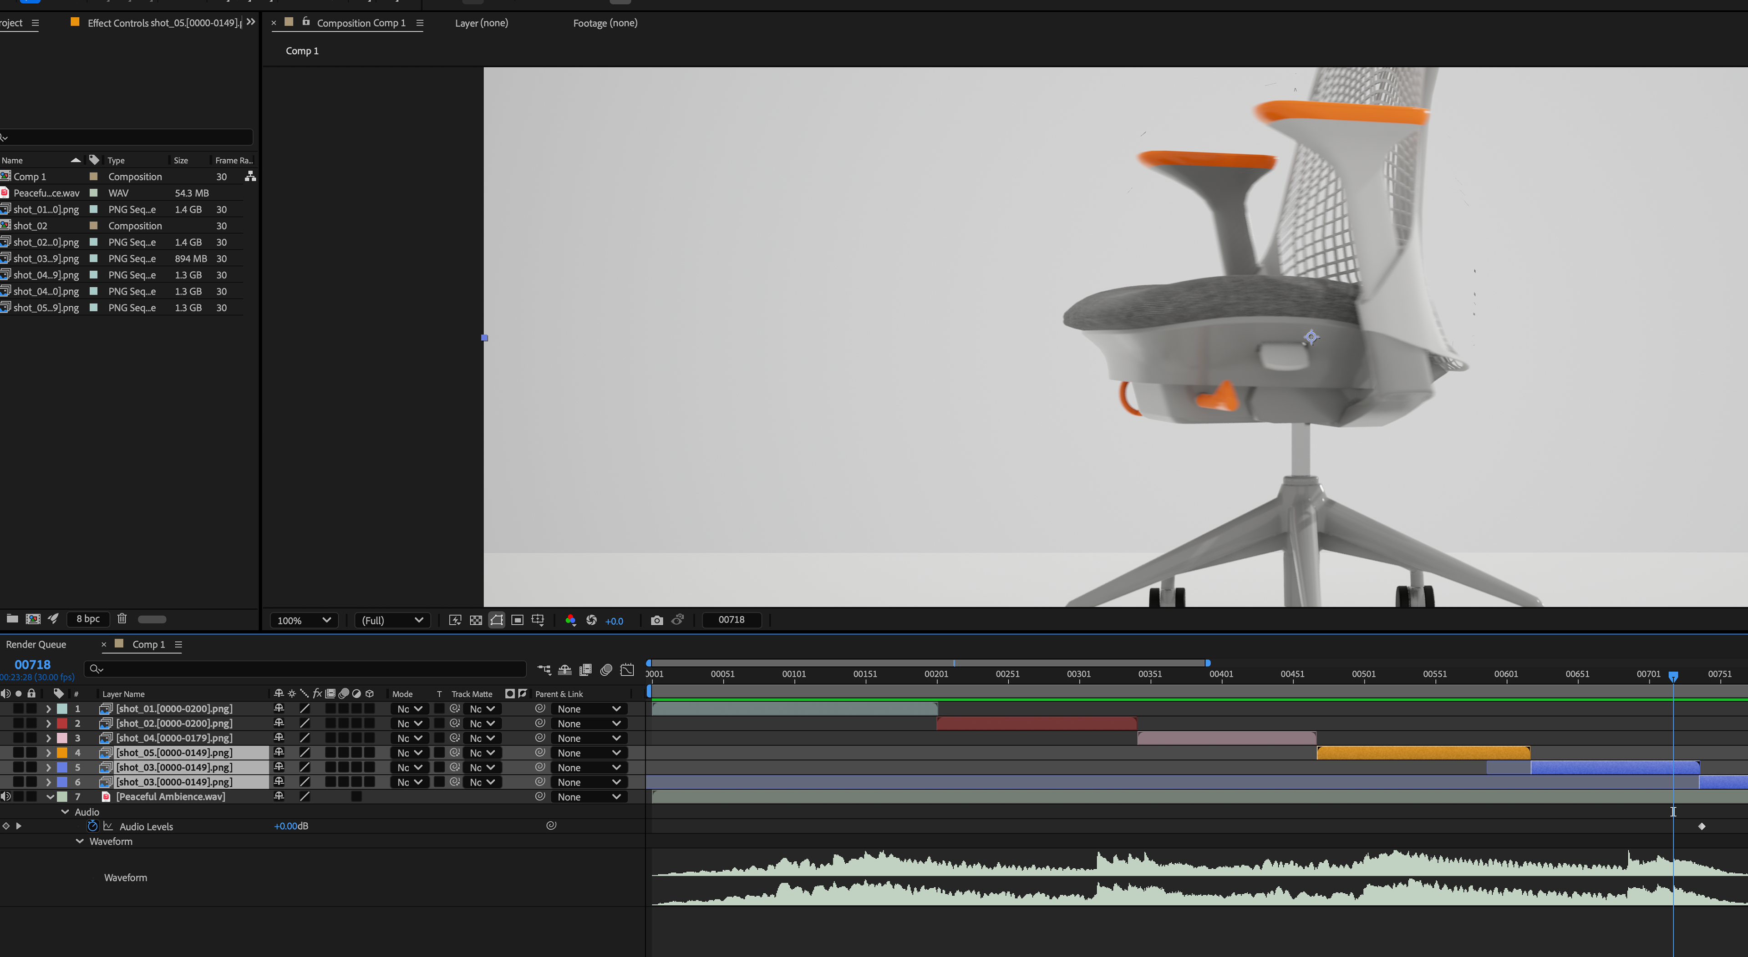This screenshot has height=957, width=1748.
Task: Toggle Audio Levels stopwatch
Action: point(92,826)
